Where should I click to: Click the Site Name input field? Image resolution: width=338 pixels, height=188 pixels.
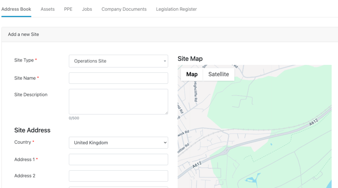point(118,78)
